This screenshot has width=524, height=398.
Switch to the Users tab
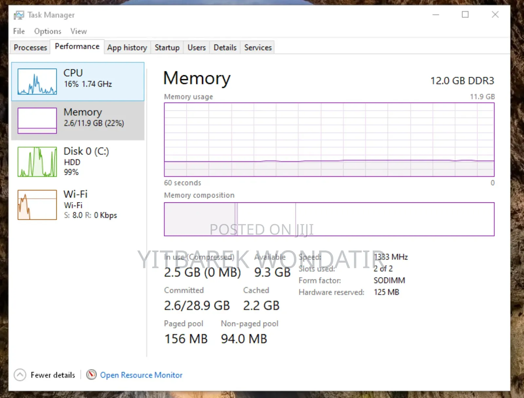click(x=196, y=47)
